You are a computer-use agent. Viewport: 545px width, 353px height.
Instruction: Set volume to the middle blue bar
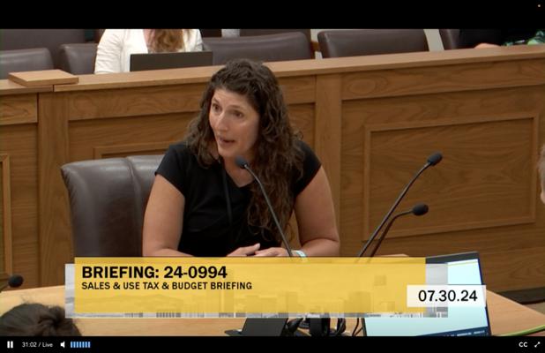click(x=80, y=344)
